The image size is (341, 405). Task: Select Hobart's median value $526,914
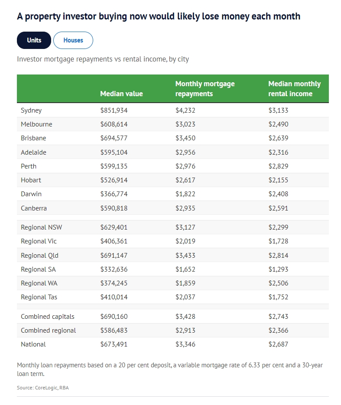pos(114,180)
